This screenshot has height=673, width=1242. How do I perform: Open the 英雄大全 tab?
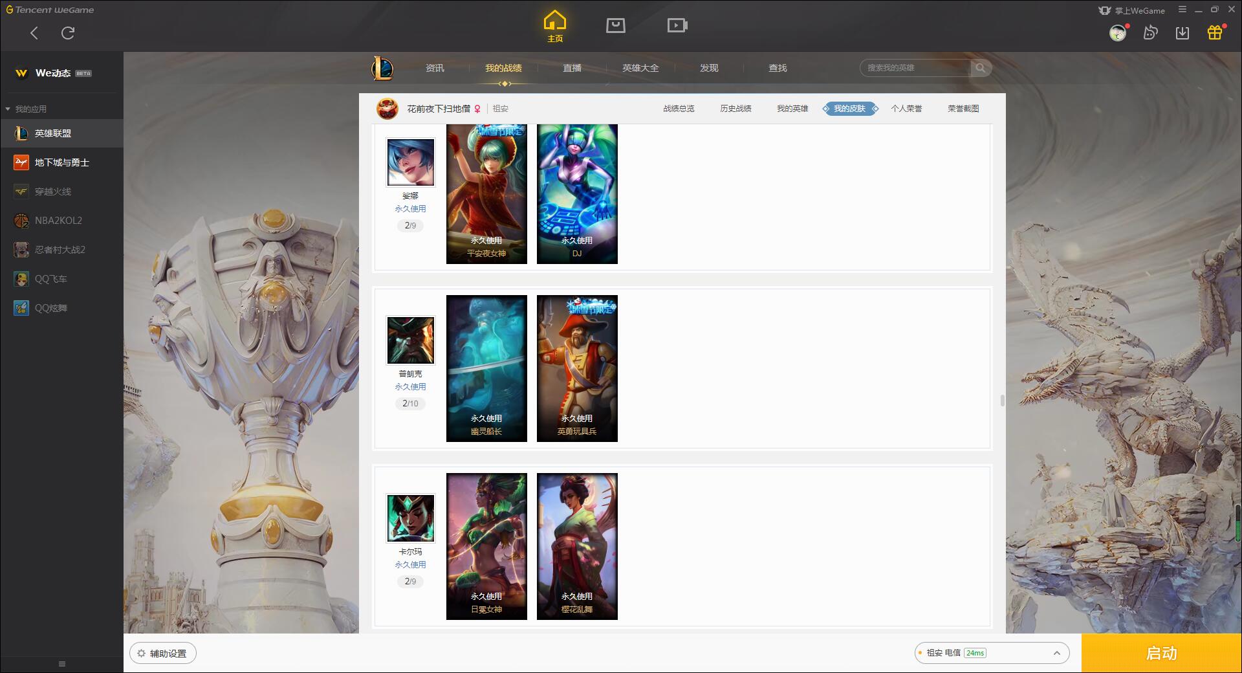640,68
